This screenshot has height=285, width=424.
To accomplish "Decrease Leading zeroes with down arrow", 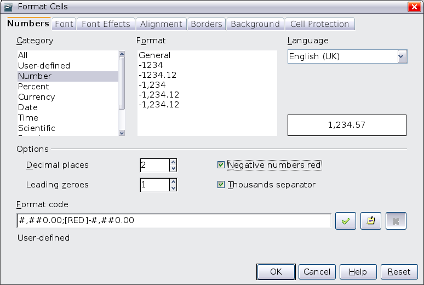I will pos(173,188).
